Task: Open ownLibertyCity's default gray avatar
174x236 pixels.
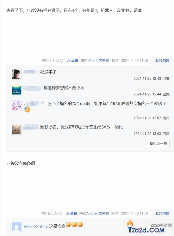Action: (x=16, y=227)
